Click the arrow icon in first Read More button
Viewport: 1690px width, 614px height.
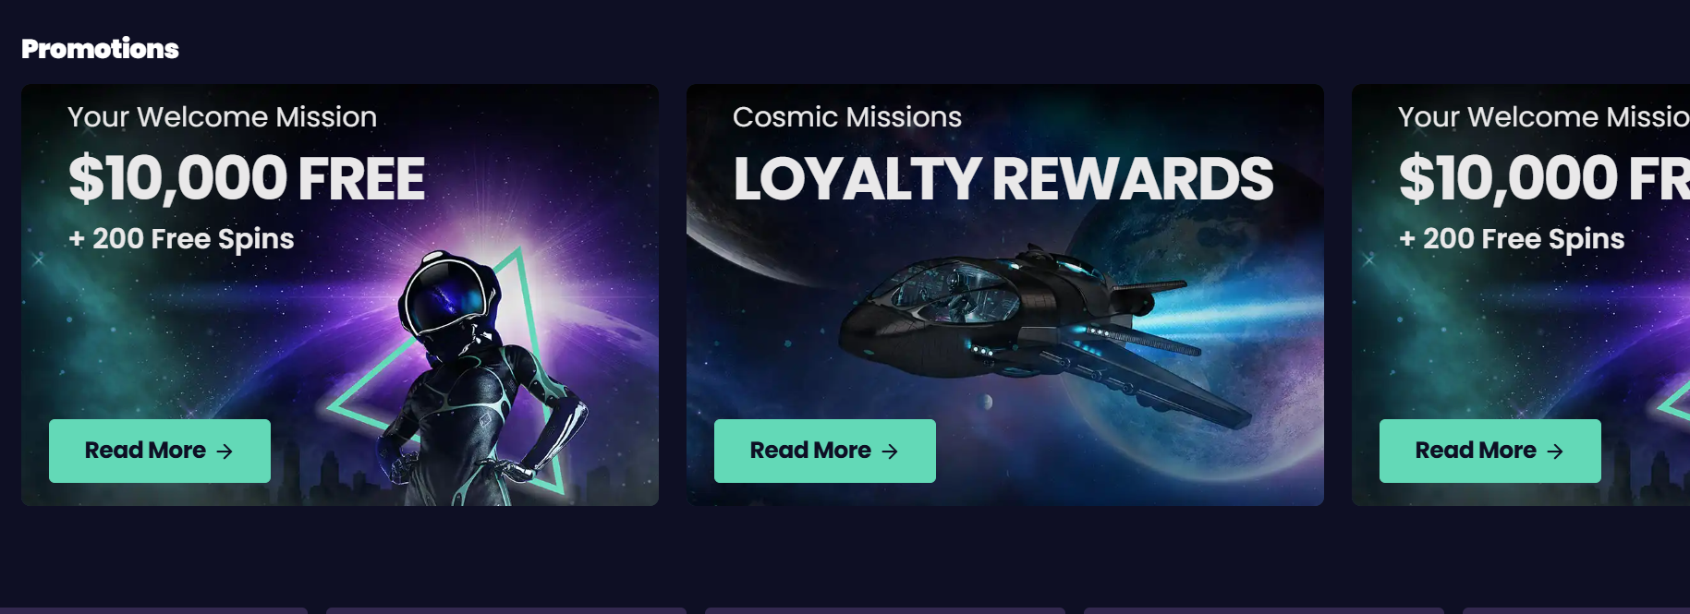[225, 451]
